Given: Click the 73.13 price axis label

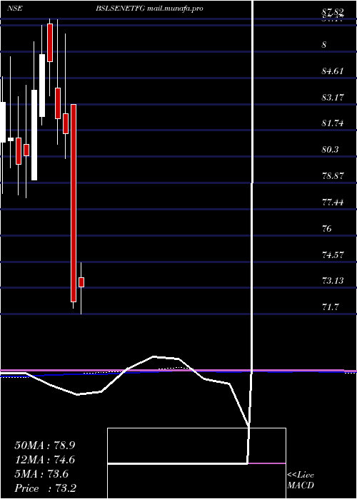Looking at the screenshot, I should point(333,281).
